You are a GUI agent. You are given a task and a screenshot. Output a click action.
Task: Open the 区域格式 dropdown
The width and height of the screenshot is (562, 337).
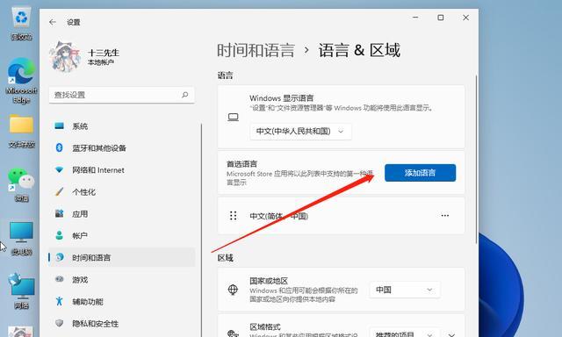[x=404, y=333]
